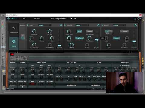The height and width of the screenshot is (108, 145).
Task: Open the ALL TYPES preset filter
Action: [37, 19]
